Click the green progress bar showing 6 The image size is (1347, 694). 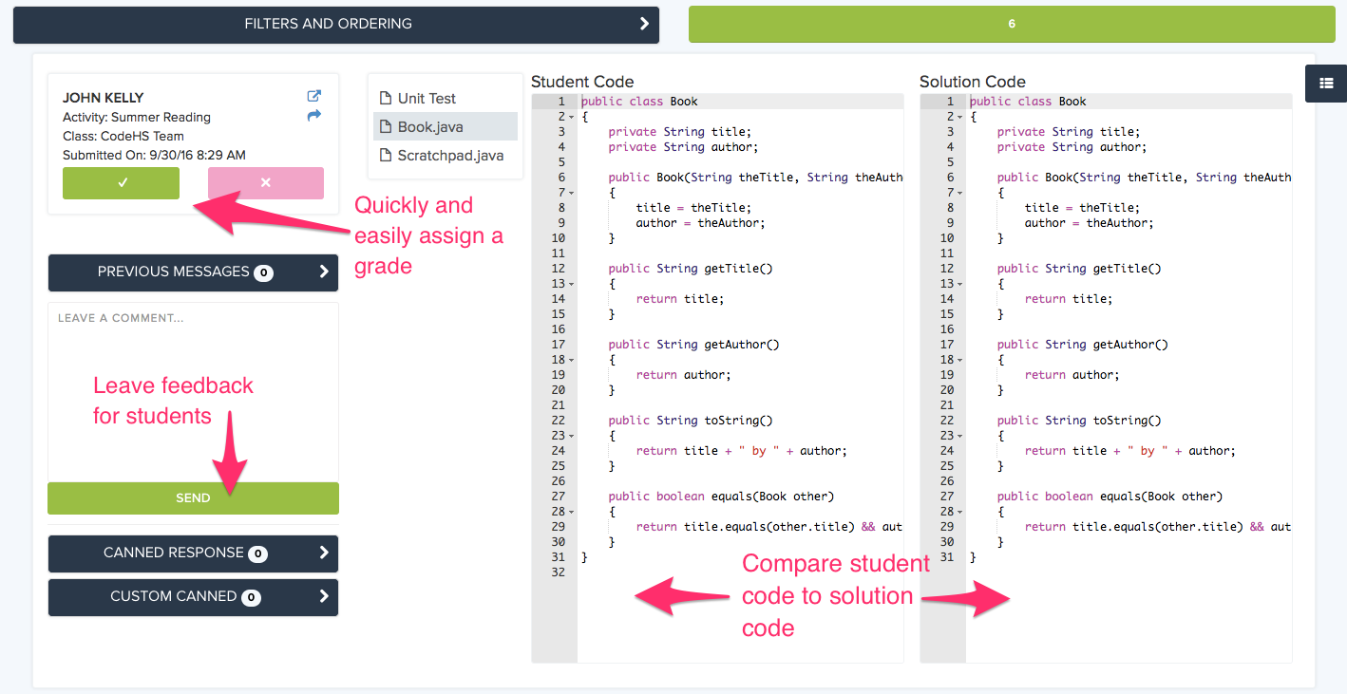[1011, 24]
